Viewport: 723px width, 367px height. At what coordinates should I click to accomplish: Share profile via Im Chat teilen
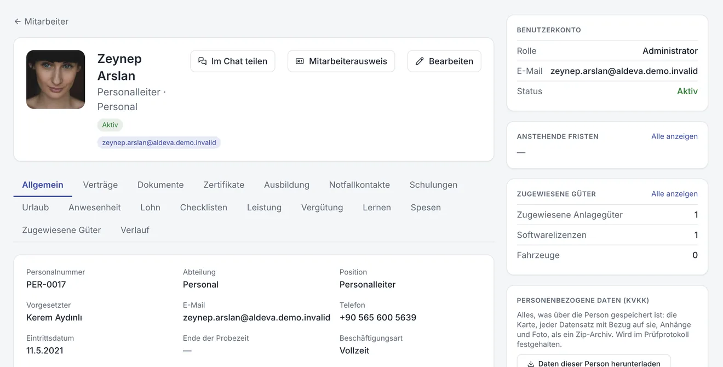[x=233, y=61]
